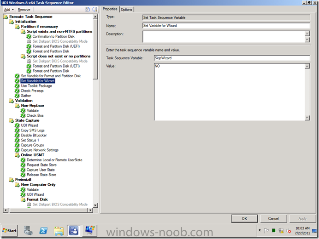Click check icon of Release State Store
This screenshot has height=239, width=319.
click(23, 175)
